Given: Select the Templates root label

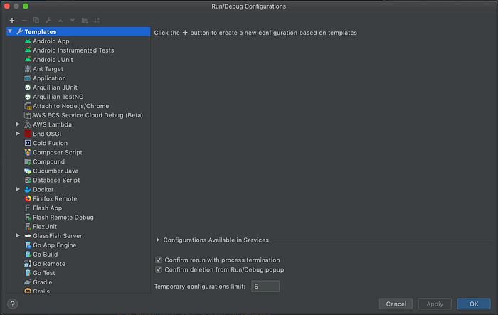Looking at the screenshot, I should [41, 32].
